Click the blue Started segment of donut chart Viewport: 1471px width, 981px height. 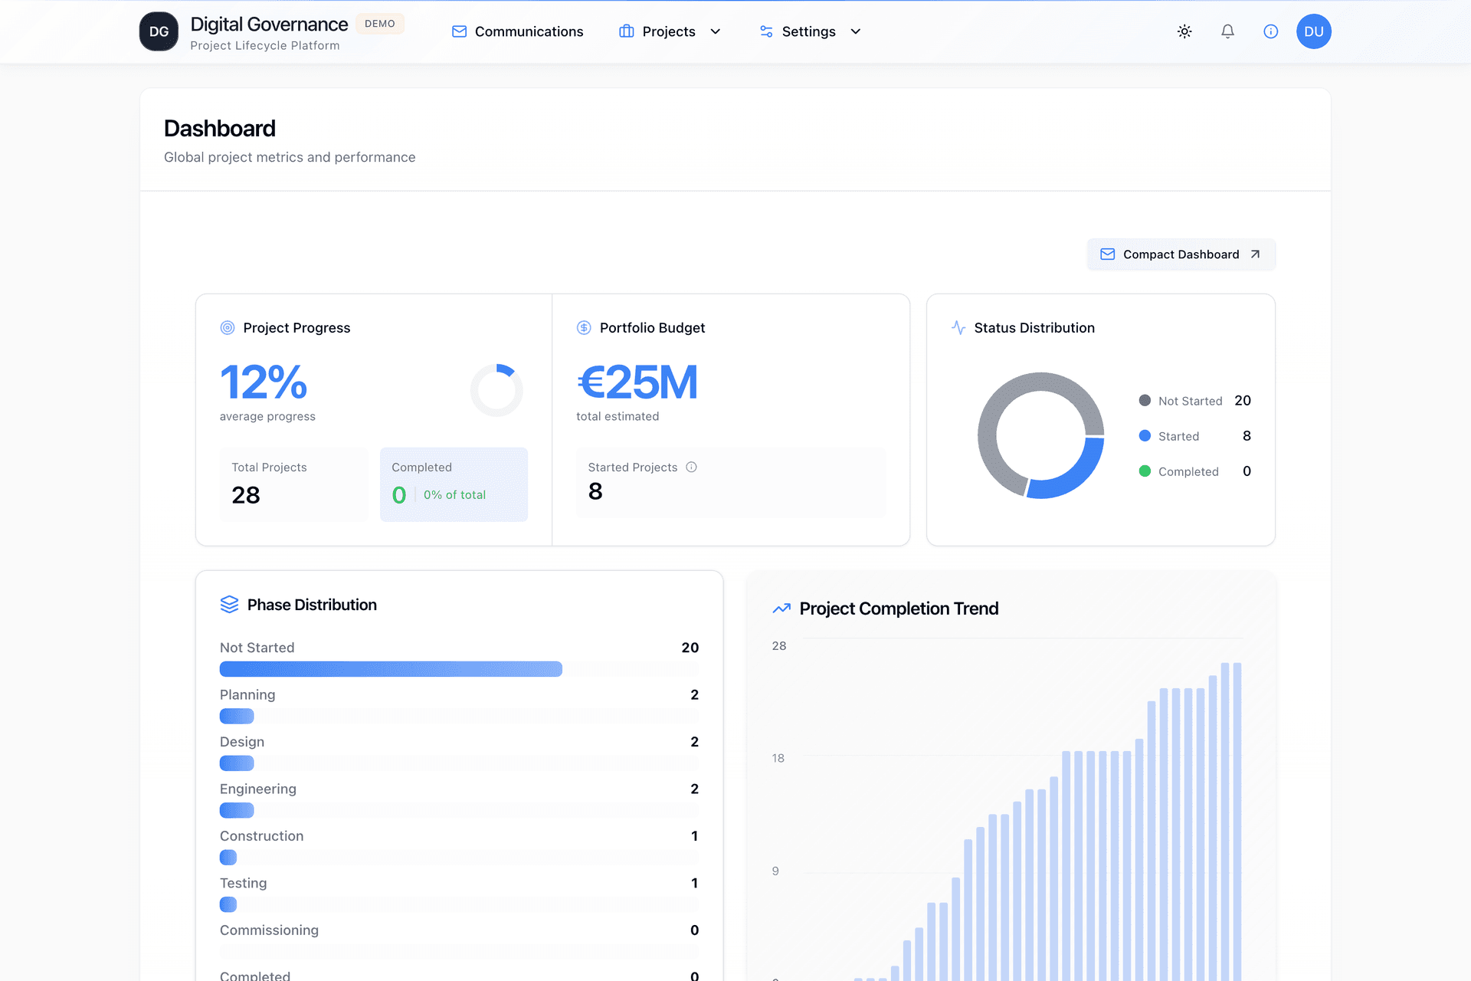[1073, 476]
